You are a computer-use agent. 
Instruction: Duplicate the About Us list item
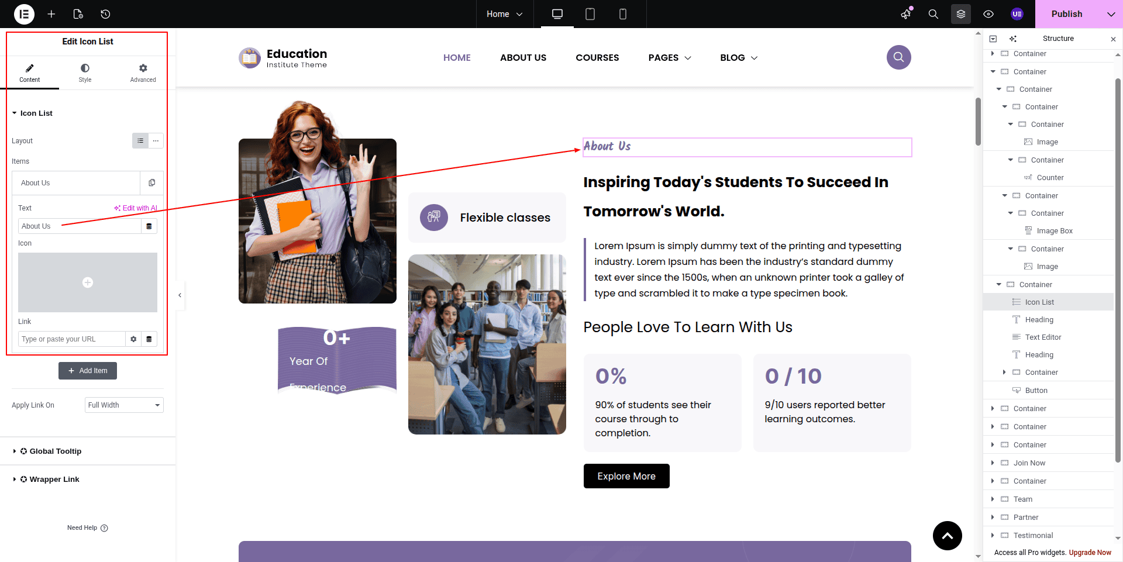tap(152, 183)
